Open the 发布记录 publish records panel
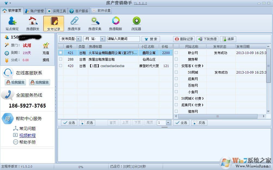 pos(53,23)
